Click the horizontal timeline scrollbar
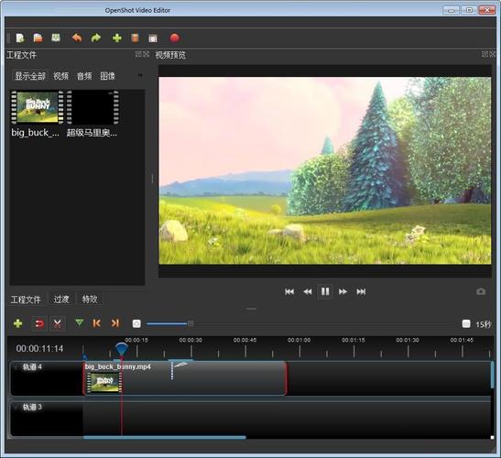Image resolution: width=501 pixels, height=458 pixels. (165, 438)
